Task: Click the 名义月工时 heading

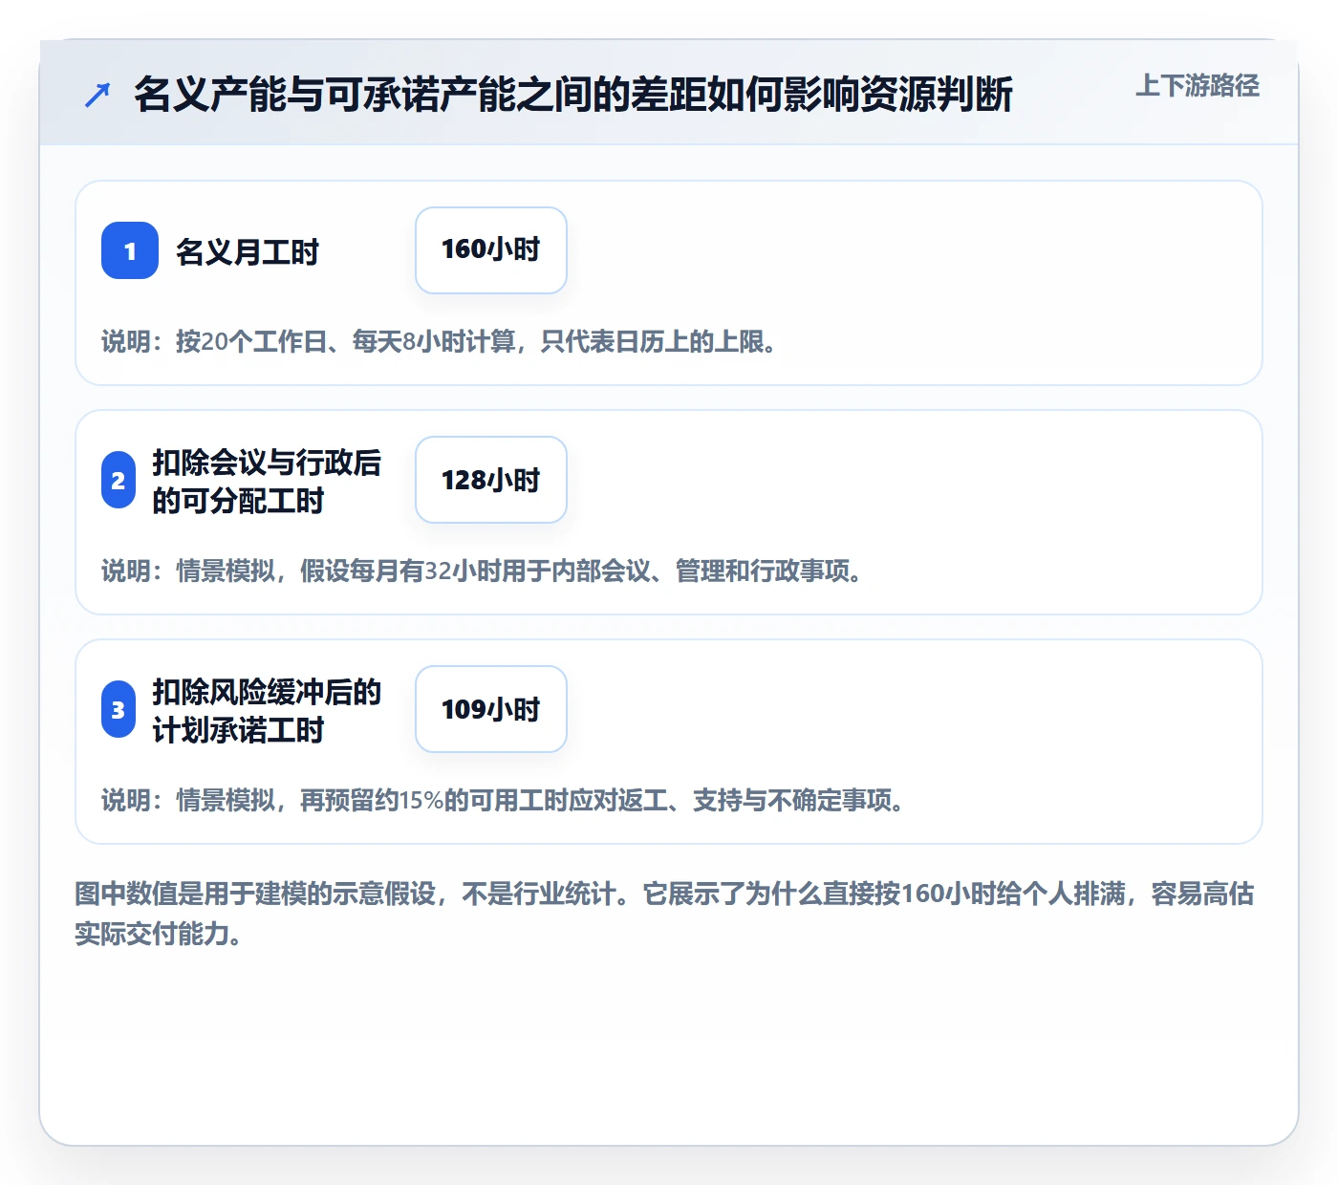Action: click(248, 251)
